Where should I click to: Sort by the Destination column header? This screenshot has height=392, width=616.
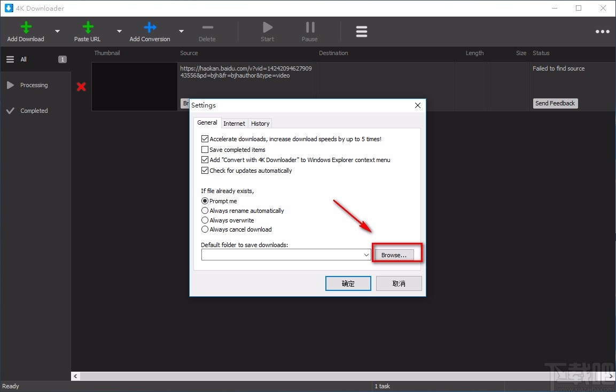tap(333, 53)
